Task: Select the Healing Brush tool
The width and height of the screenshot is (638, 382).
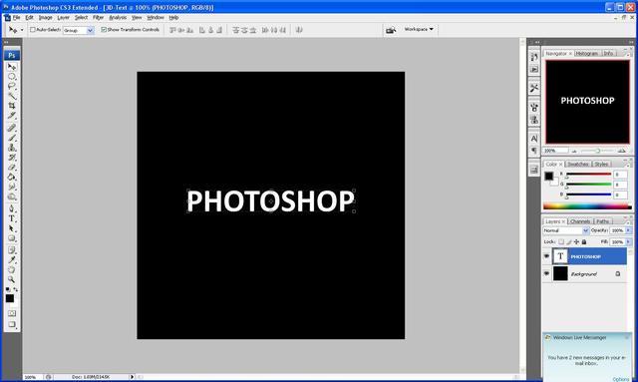Action: click(x=12, y=128)
